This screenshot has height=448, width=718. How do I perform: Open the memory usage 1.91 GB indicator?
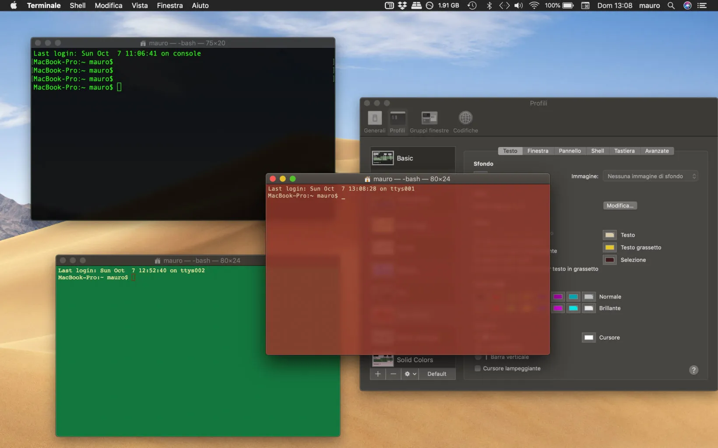tap(448, 5)
